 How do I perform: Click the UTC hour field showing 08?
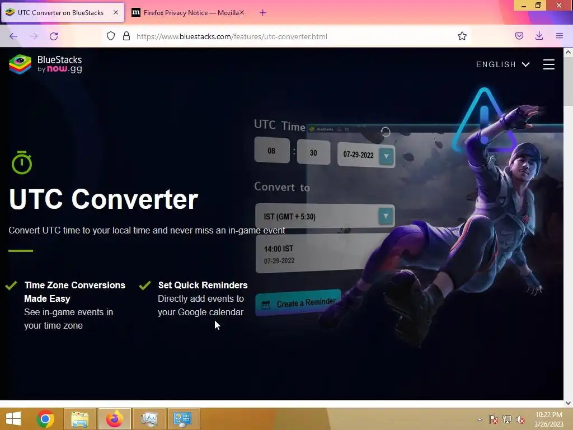coord(271,150)
